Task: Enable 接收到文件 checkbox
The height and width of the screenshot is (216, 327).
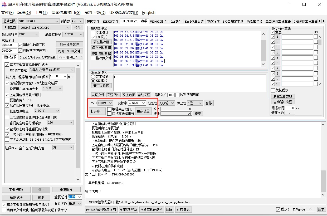Action: pyautogui.click(x=93, y=58)
